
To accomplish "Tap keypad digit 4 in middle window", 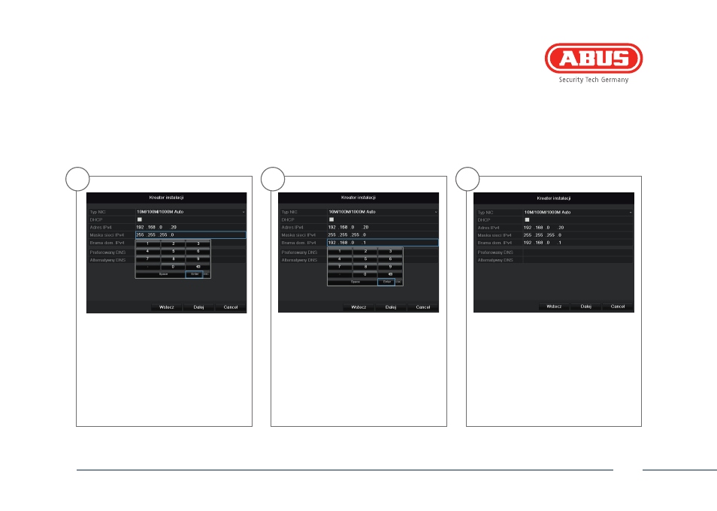I will [340, 259].
